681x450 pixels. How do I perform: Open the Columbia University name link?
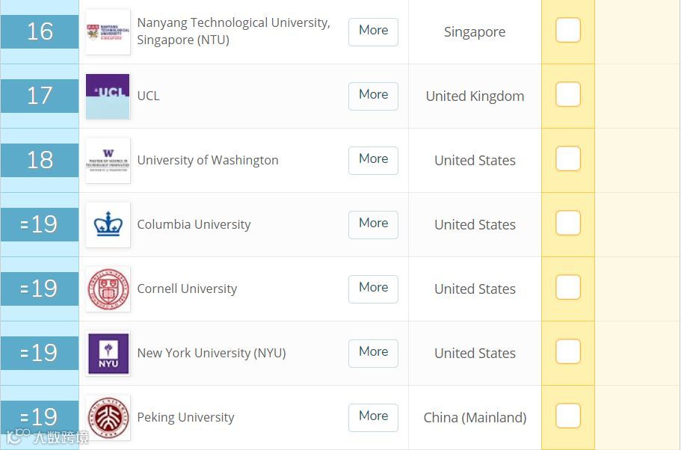194,224
